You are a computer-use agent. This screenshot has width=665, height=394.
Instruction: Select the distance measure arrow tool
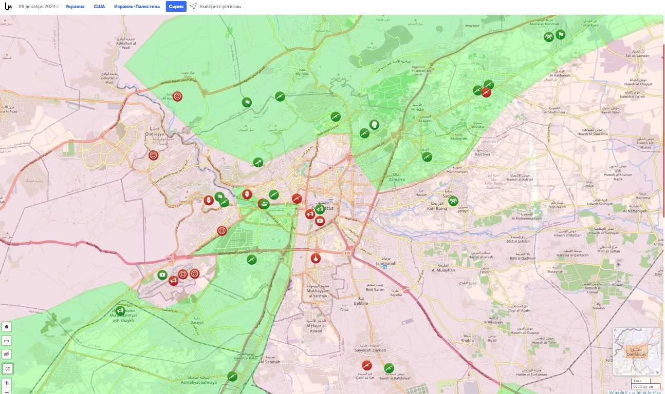coord(7,340)
